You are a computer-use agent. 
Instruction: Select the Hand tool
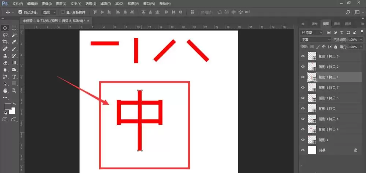(x=5, y=90)
